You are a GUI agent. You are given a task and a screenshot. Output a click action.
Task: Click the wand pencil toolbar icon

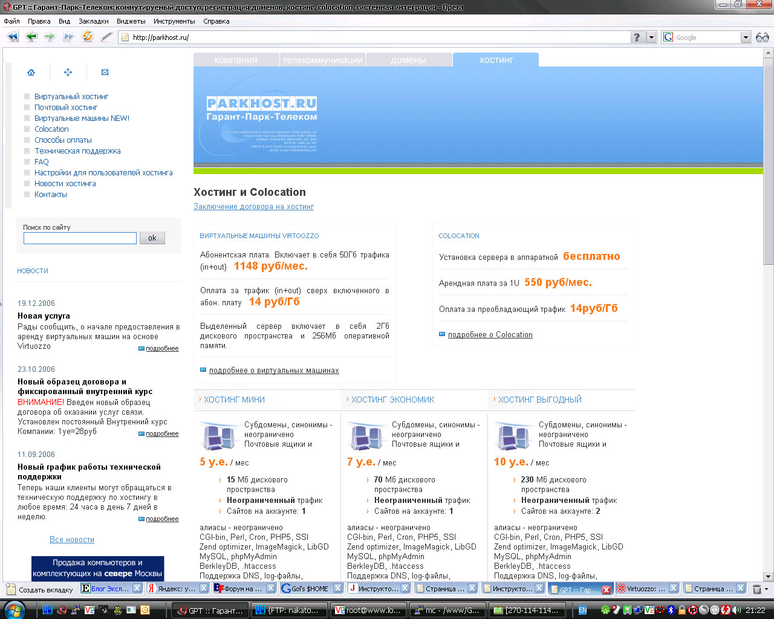[106, 37]
